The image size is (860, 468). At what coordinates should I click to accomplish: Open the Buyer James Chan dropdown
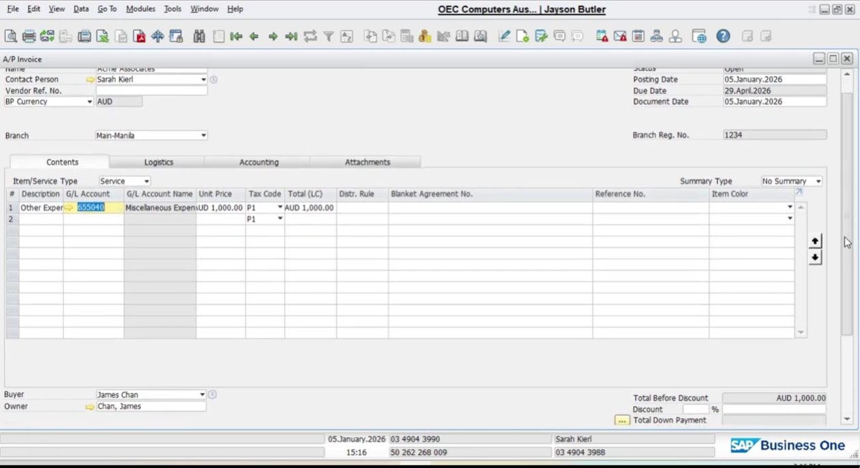click(x=202, y=394)
